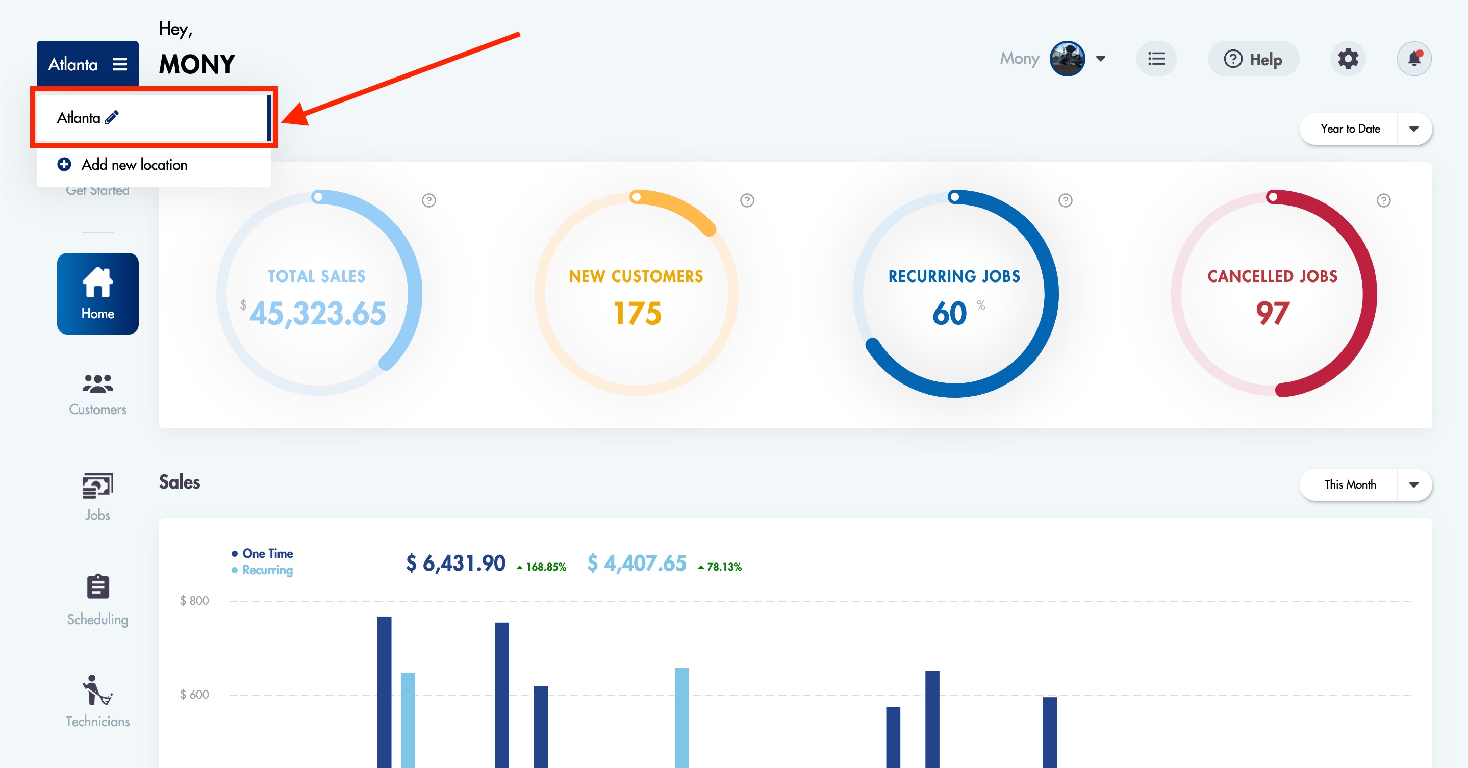Open Scheduling clipboard icon
Image resolution: width=1468 pixels, height=768 pixels.
click(x=98, y=587)
